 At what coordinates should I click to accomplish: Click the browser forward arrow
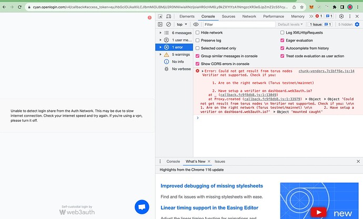coord(12,7)
